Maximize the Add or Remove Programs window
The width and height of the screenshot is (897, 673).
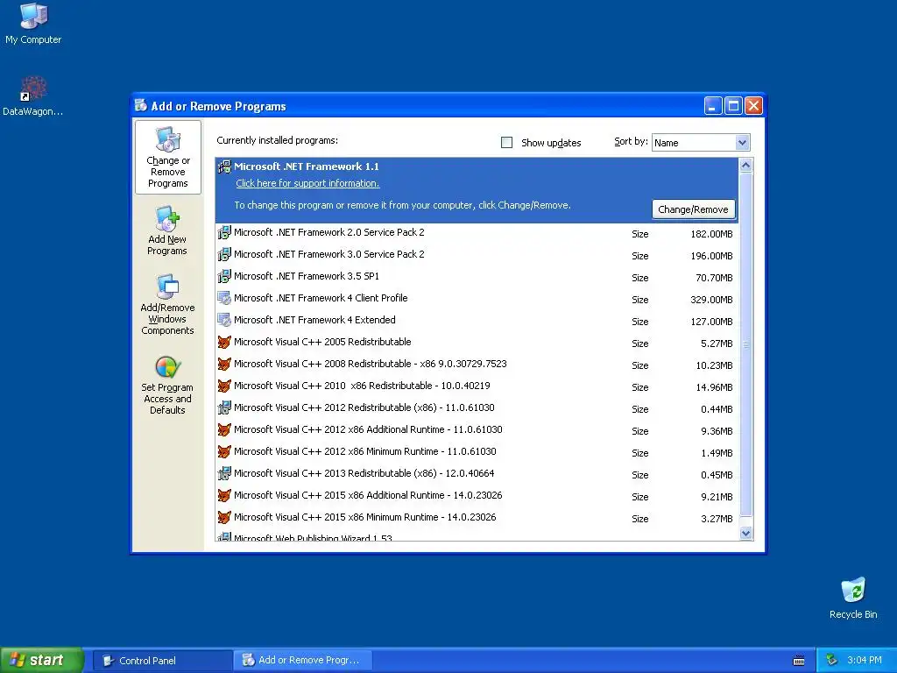[733, 105]
